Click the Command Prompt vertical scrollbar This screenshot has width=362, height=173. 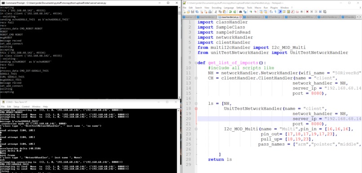click(179, 52)
